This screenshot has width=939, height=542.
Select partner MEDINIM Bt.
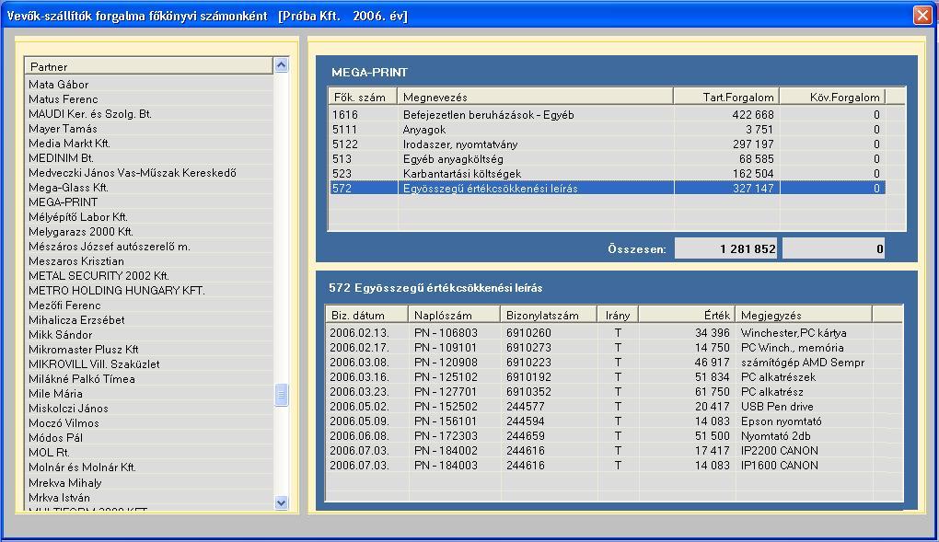tap(148, 158)
